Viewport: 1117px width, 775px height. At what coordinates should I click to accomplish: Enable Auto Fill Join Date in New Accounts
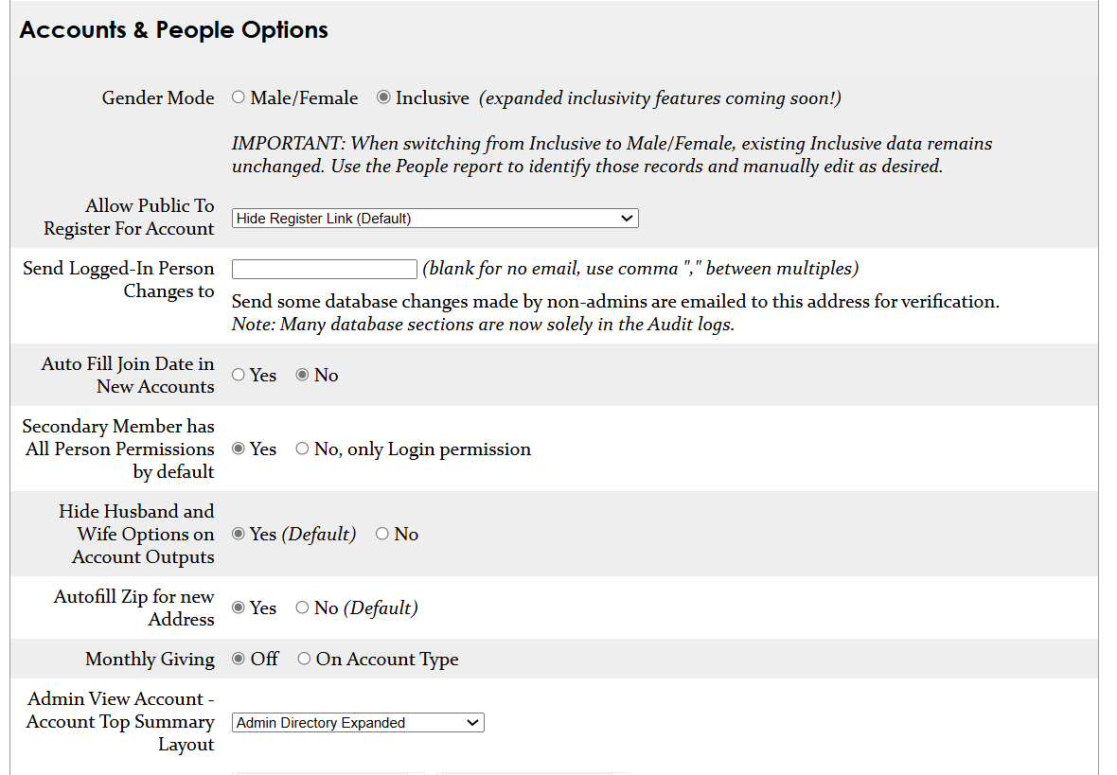pos(238,375)
